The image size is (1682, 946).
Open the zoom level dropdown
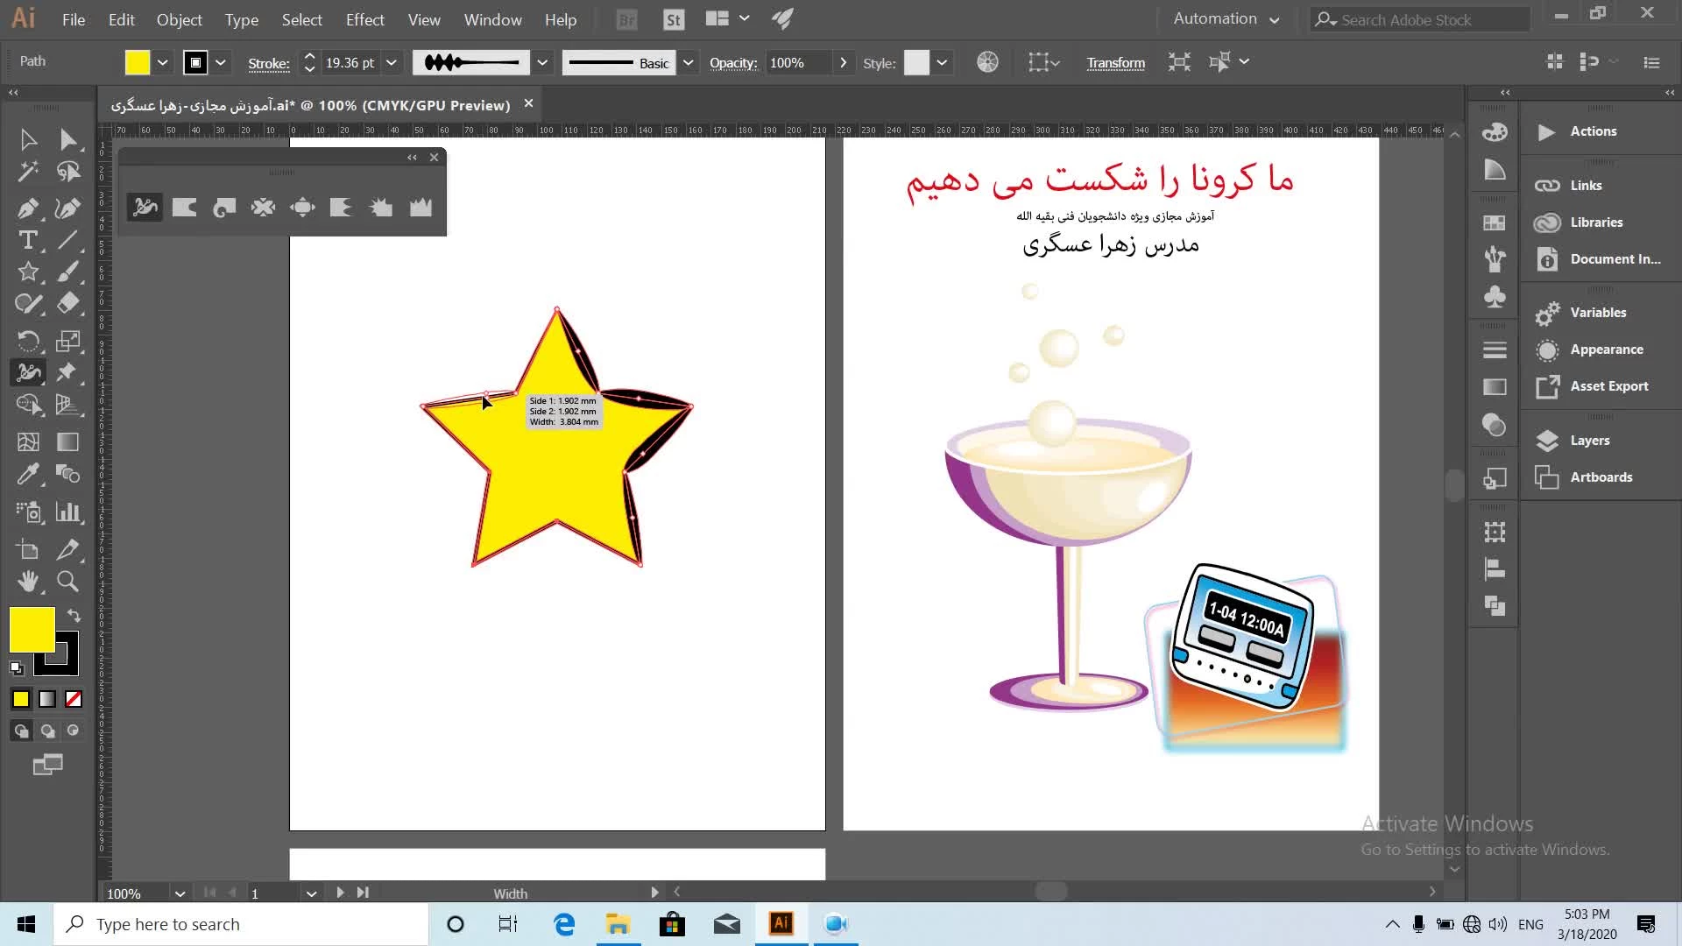[x=180, y=893]
